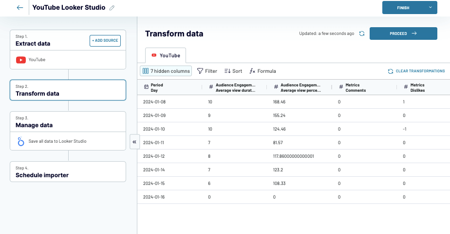Screen dimensions: 450x234
Task: Go back using the left arrow icon
Action: click(20, 8)
